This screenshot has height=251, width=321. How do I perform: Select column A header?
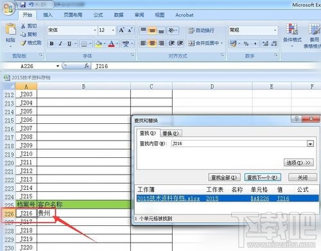(x=26, y=87)
